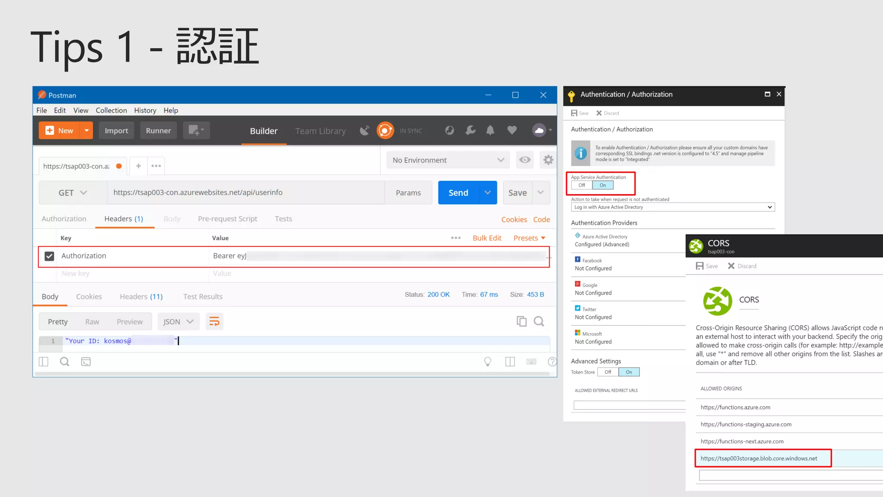Open the History menu
This screenshot has width=883, height=497.
pyautogui.click(x=145, y=110)
